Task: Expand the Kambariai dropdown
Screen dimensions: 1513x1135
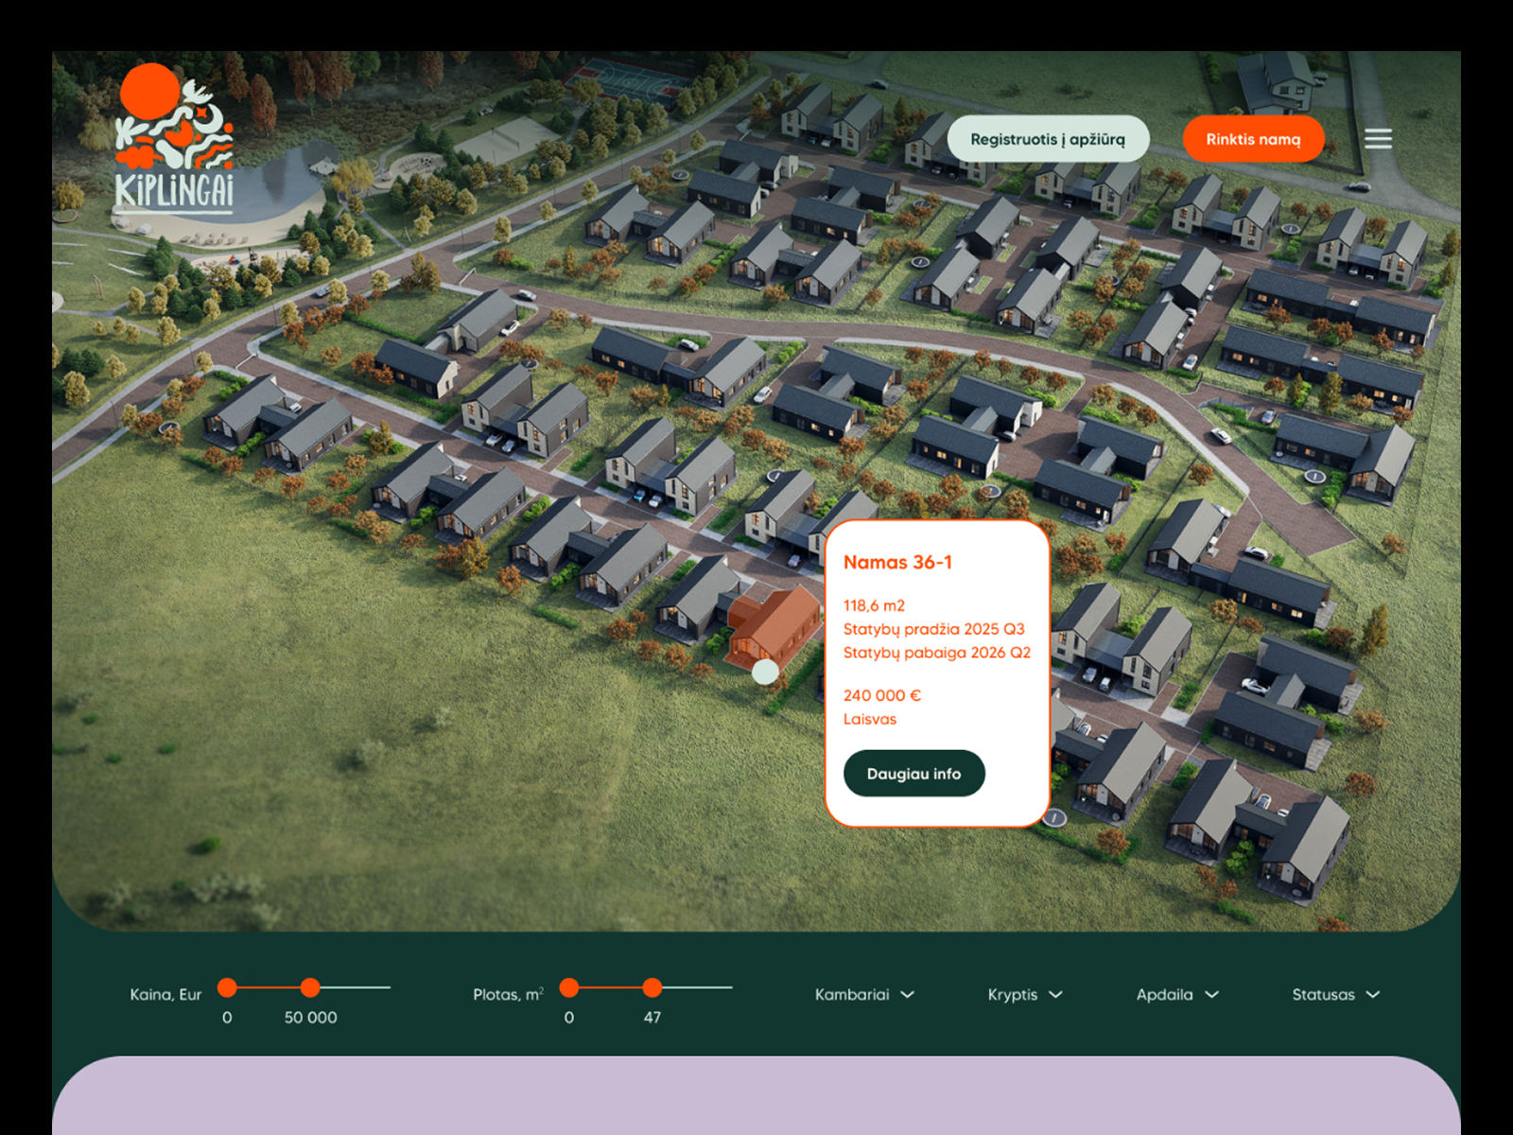Action: pos(864,995)
